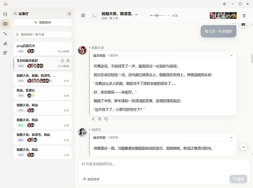
Task: Click the 如烟大帝 sender name
Action: (x=98, y=48)
